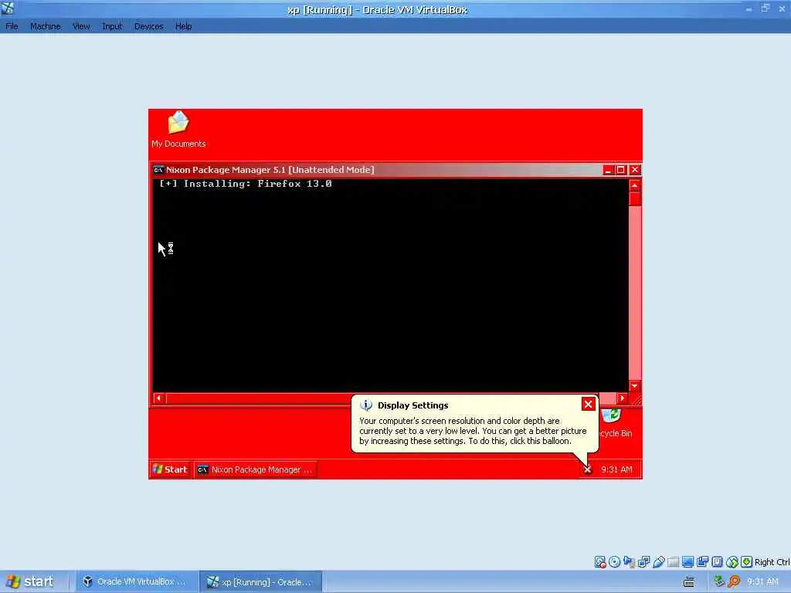Open the Devices menu
Screen dimensions: 791x593
(149, 26)
